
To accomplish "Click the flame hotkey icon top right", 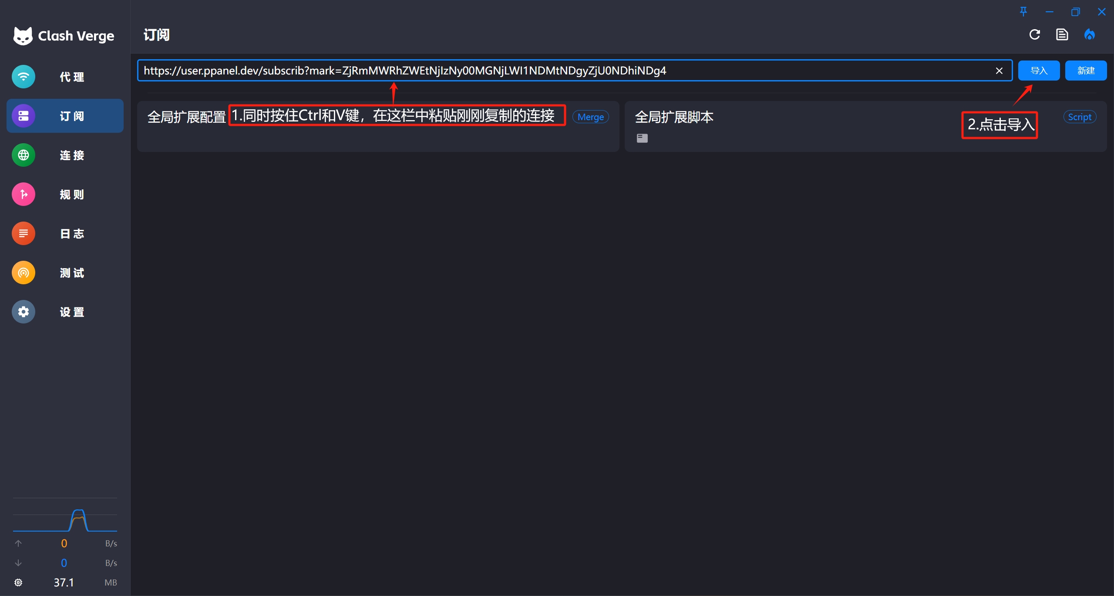I will click(x=1090, y=34).
